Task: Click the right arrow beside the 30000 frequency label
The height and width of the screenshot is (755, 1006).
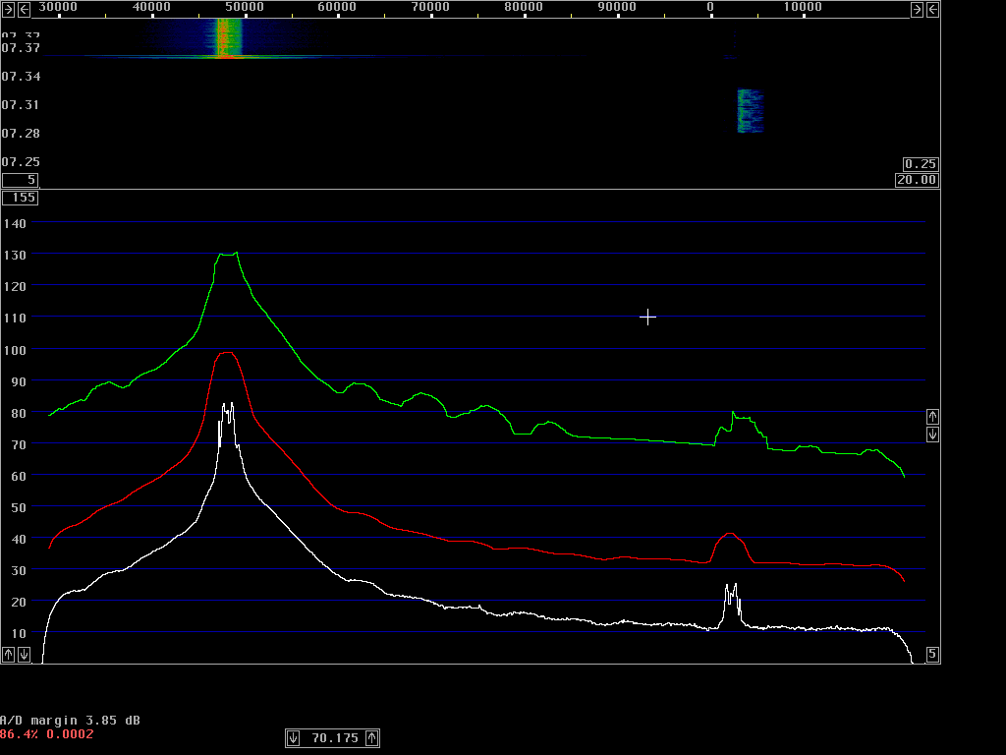Action: tap(8, 9)
